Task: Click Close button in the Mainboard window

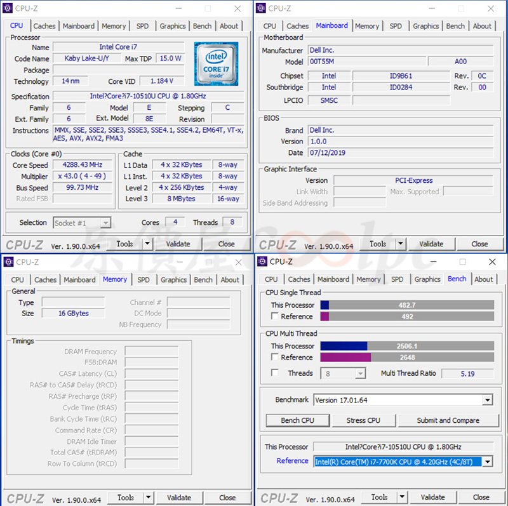Action: click(x=480, y=244)
